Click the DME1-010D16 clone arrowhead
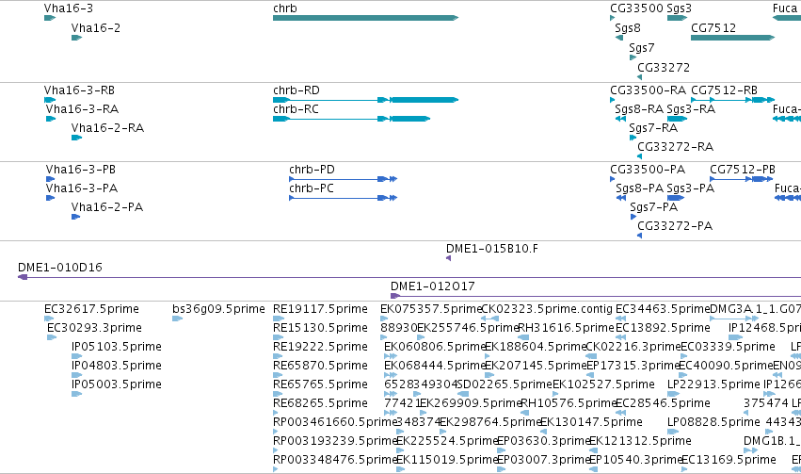The height and width of the screenshot is (474, 801). 23,277
